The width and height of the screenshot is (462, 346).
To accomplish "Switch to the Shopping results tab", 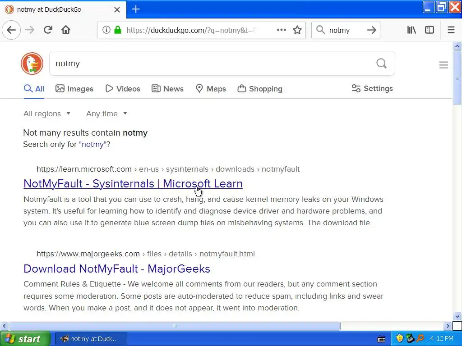I will click(x=260, y=89).
